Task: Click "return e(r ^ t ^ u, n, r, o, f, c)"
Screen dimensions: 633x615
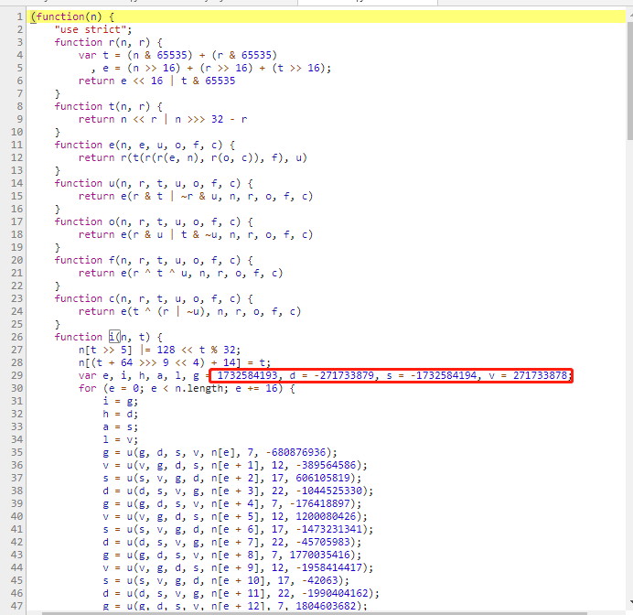Action: pyautogui.click(x=180, y=273)
